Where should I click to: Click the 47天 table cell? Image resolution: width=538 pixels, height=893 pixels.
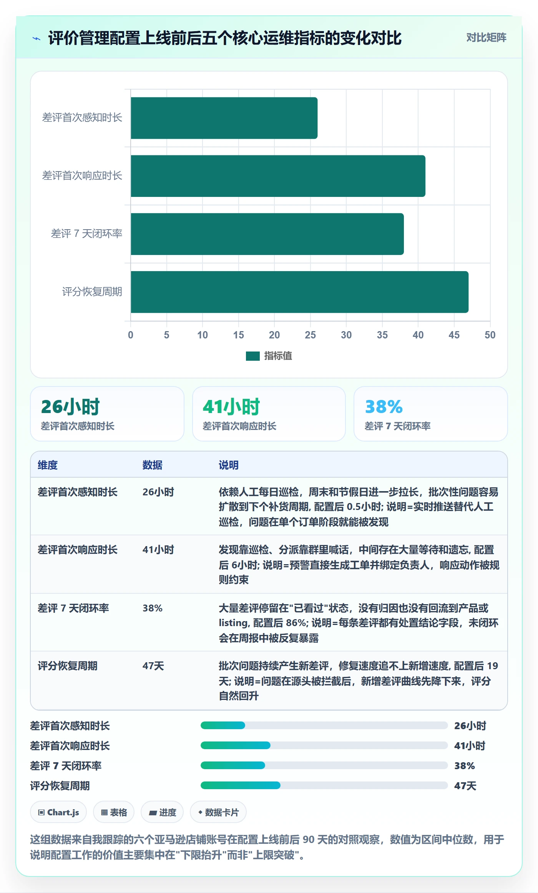153,666
